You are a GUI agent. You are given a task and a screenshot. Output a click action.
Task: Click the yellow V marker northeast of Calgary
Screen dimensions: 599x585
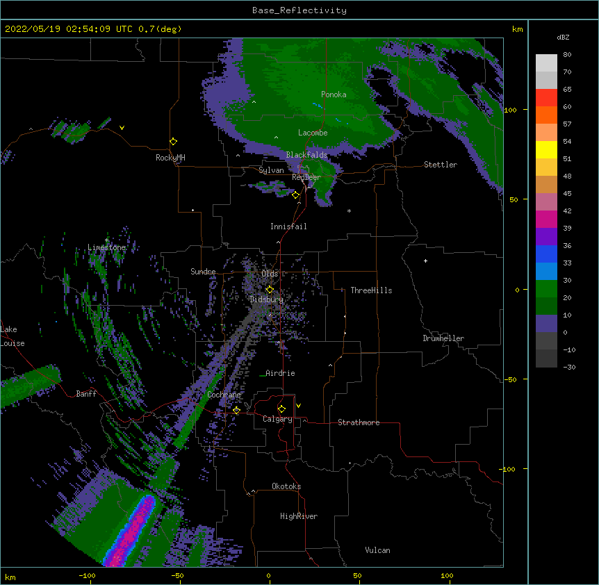298,406
